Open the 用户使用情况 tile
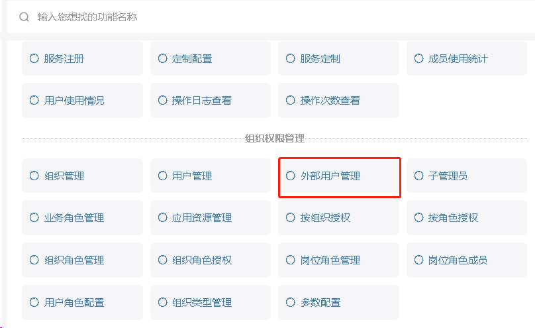 (82, 100)
